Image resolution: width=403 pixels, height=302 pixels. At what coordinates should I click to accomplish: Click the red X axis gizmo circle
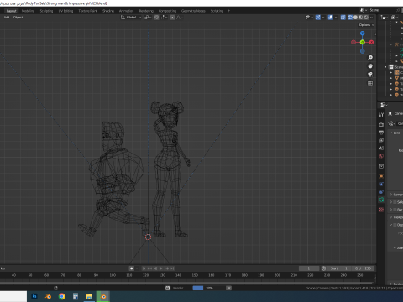pos(371,42)
